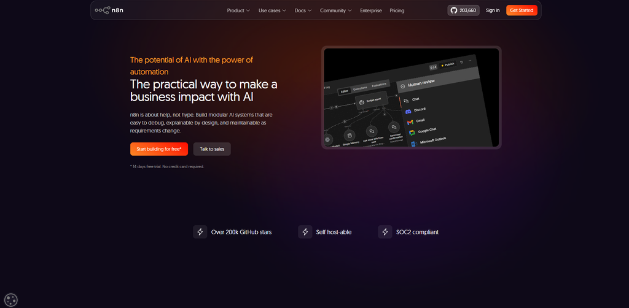The width and height of the screenshot is (629, 308).
Task: Select the Discord icon in preview list
Action: tap(408, 111)
